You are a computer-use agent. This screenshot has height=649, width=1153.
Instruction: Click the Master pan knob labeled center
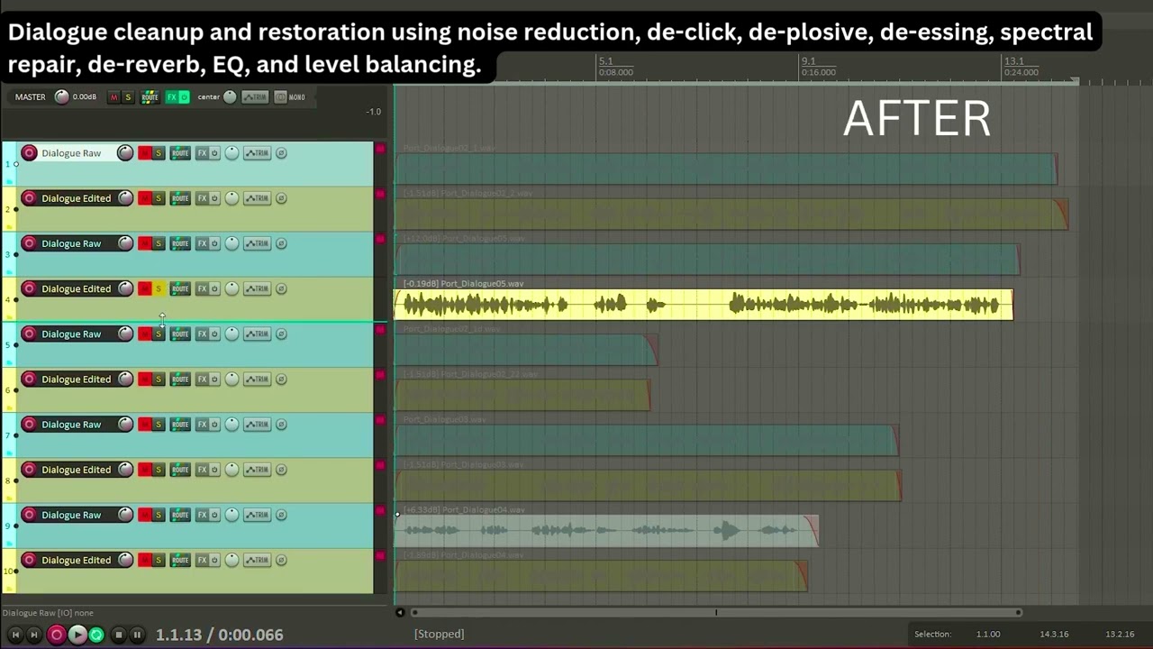[x=230, y=97]
